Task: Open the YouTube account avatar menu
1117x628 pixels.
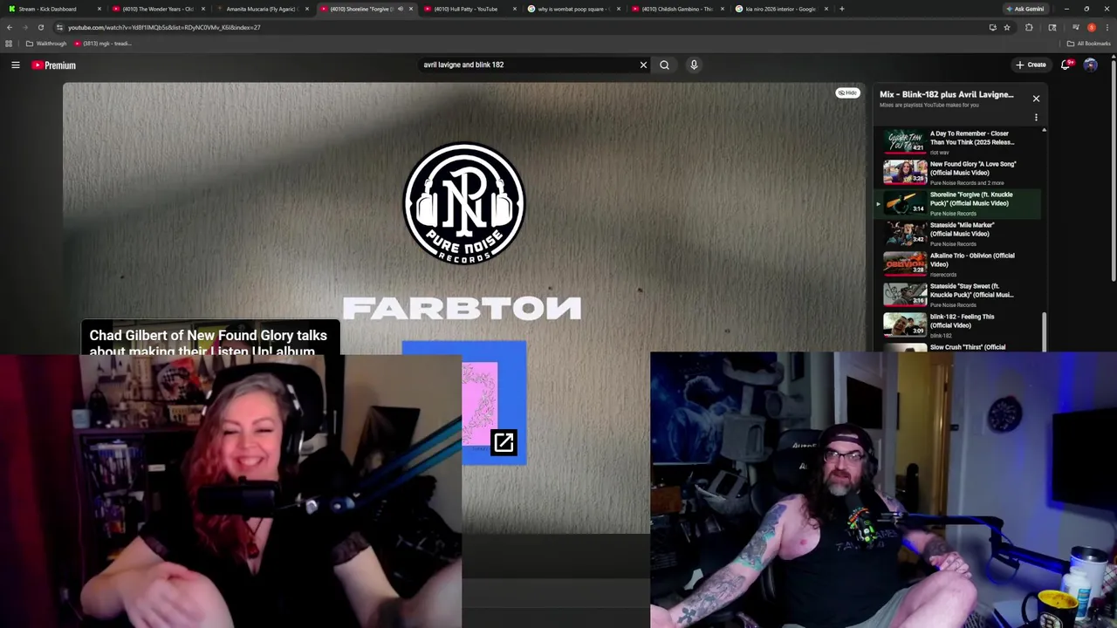Action: click(1090, 65)
